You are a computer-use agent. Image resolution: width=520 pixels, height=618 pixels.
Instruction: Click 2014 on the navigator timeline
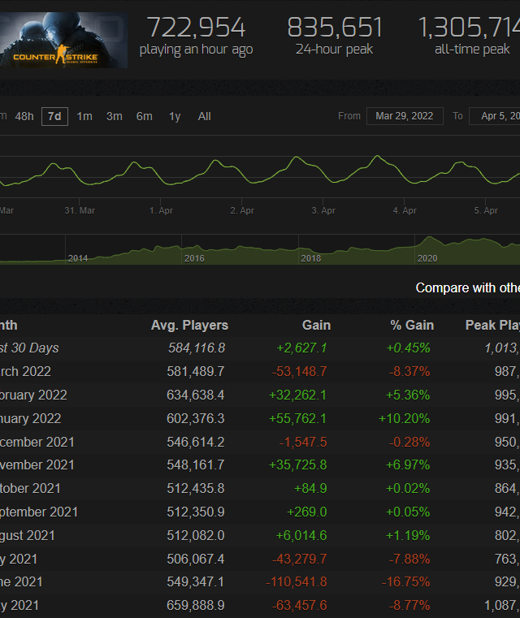[x=78, y=258]
